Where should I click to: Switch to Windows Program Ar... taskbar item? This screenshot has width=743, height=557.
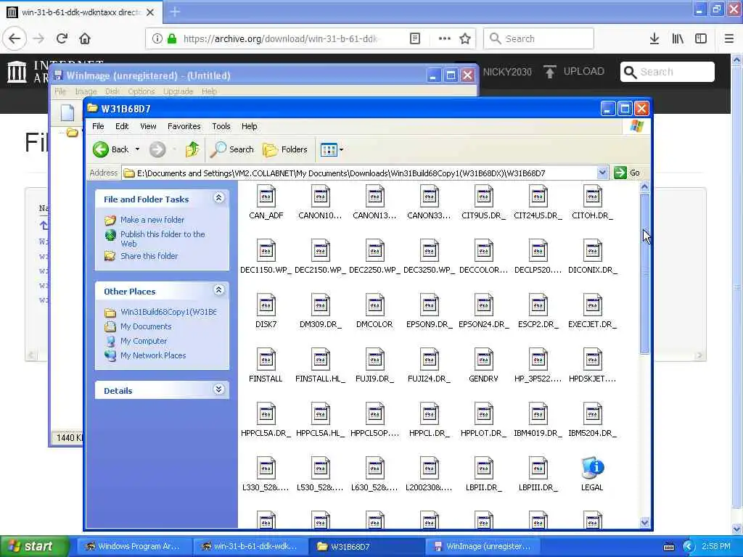pos(134,547)
